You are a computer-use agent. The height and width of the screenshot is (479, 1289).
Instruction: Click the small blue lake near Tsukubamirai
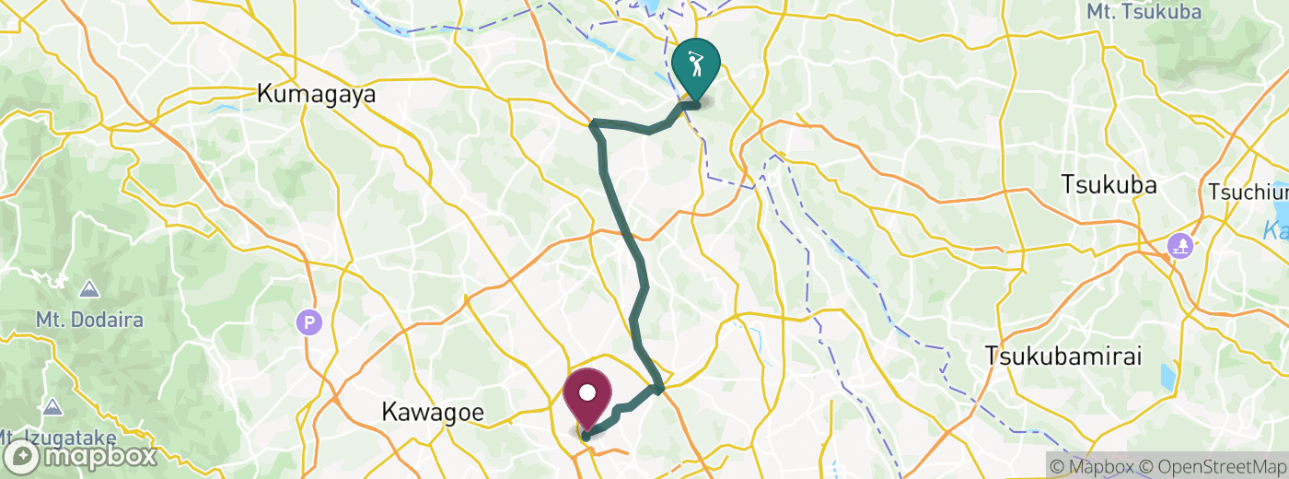1168,377
